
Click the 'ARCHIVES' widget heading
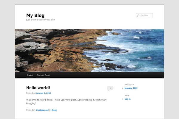pos(129,84)
